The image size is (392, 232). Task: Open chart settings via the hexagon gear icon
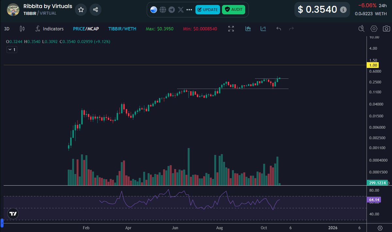point(374,29)
